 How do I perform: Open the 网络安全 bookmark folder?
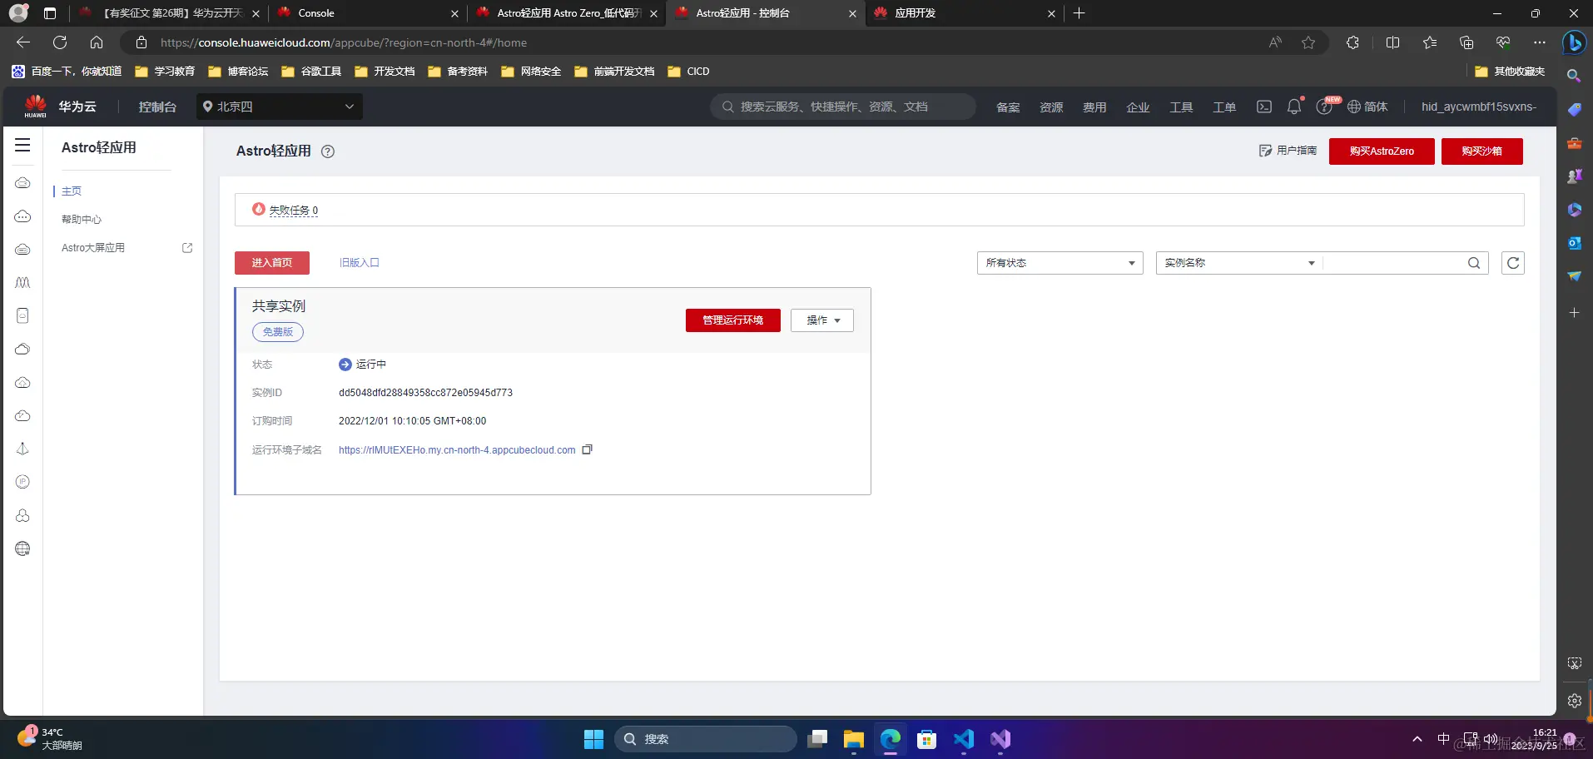pos(531,72)
